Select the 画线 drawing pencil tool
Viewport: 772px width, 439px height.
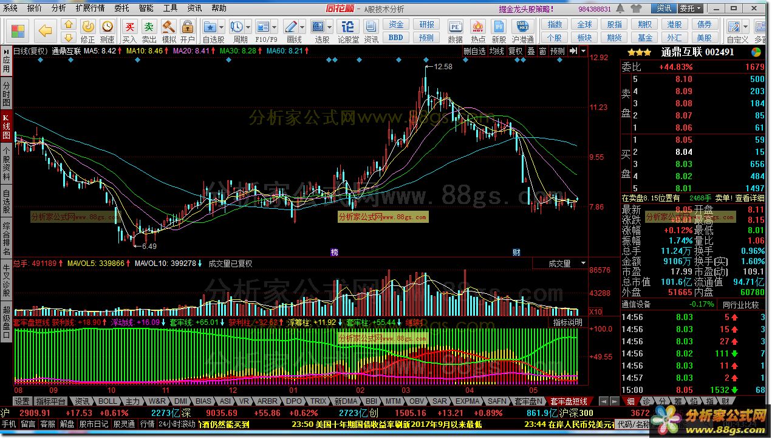point(291,27)
